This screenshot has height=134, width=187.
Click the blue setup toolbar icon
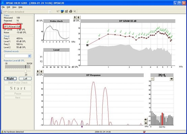click(62, 11)
